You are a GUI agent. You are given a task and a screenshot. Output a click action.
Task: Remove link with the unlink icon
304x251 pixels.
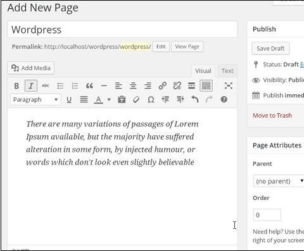point(177,86)
